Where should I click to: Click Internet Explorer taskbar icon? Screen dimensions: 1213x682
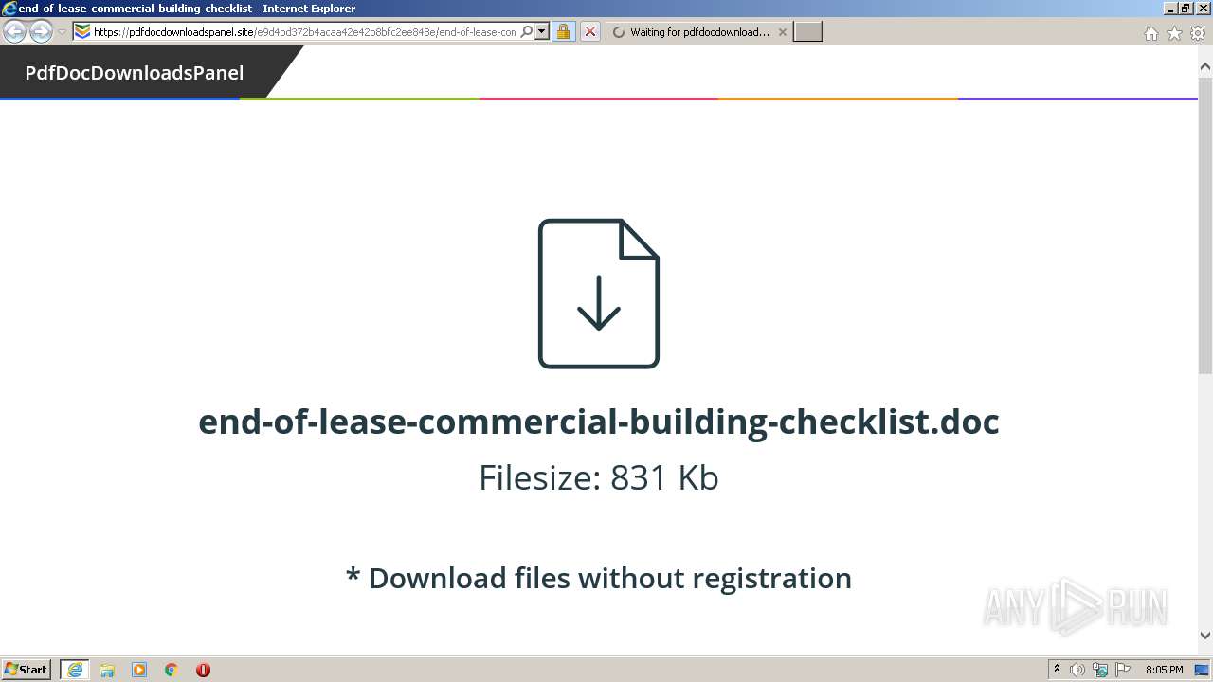(x=75, y=670)
